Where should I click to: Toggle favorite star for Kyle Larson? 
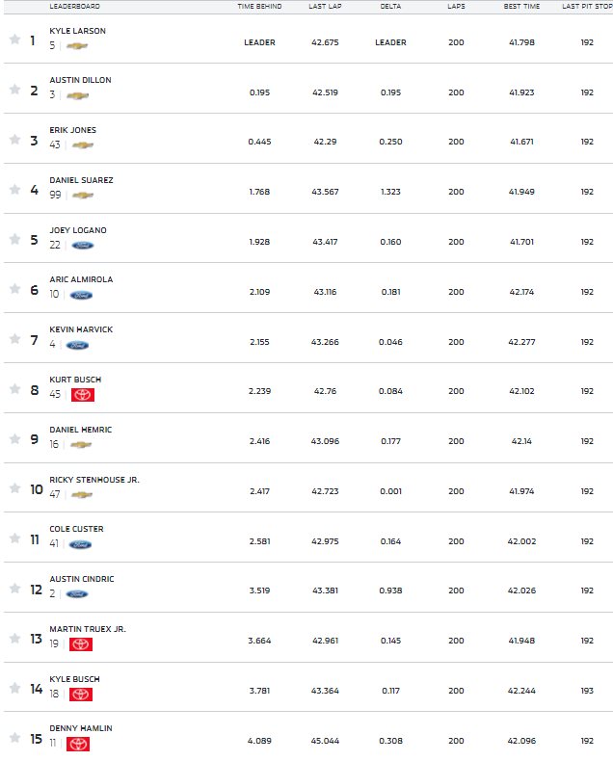pyautogui.click(x=15, y=39)
